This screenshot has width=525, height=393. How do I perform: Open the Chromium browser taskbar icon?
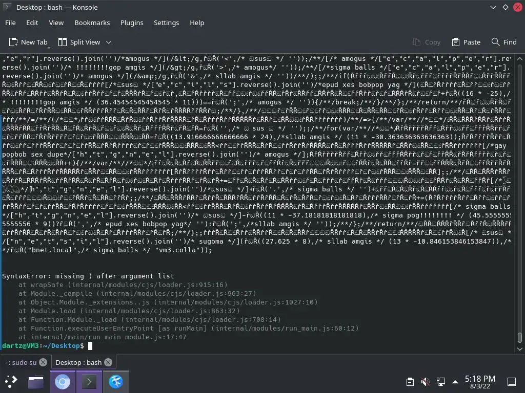[63, 382]
